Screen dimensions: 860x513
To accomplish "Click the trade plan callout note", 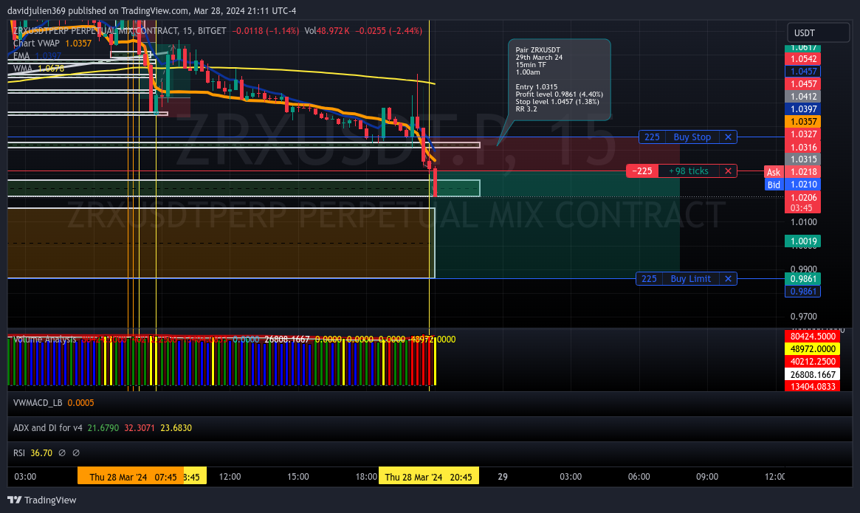I will click(x=559, y=80).
